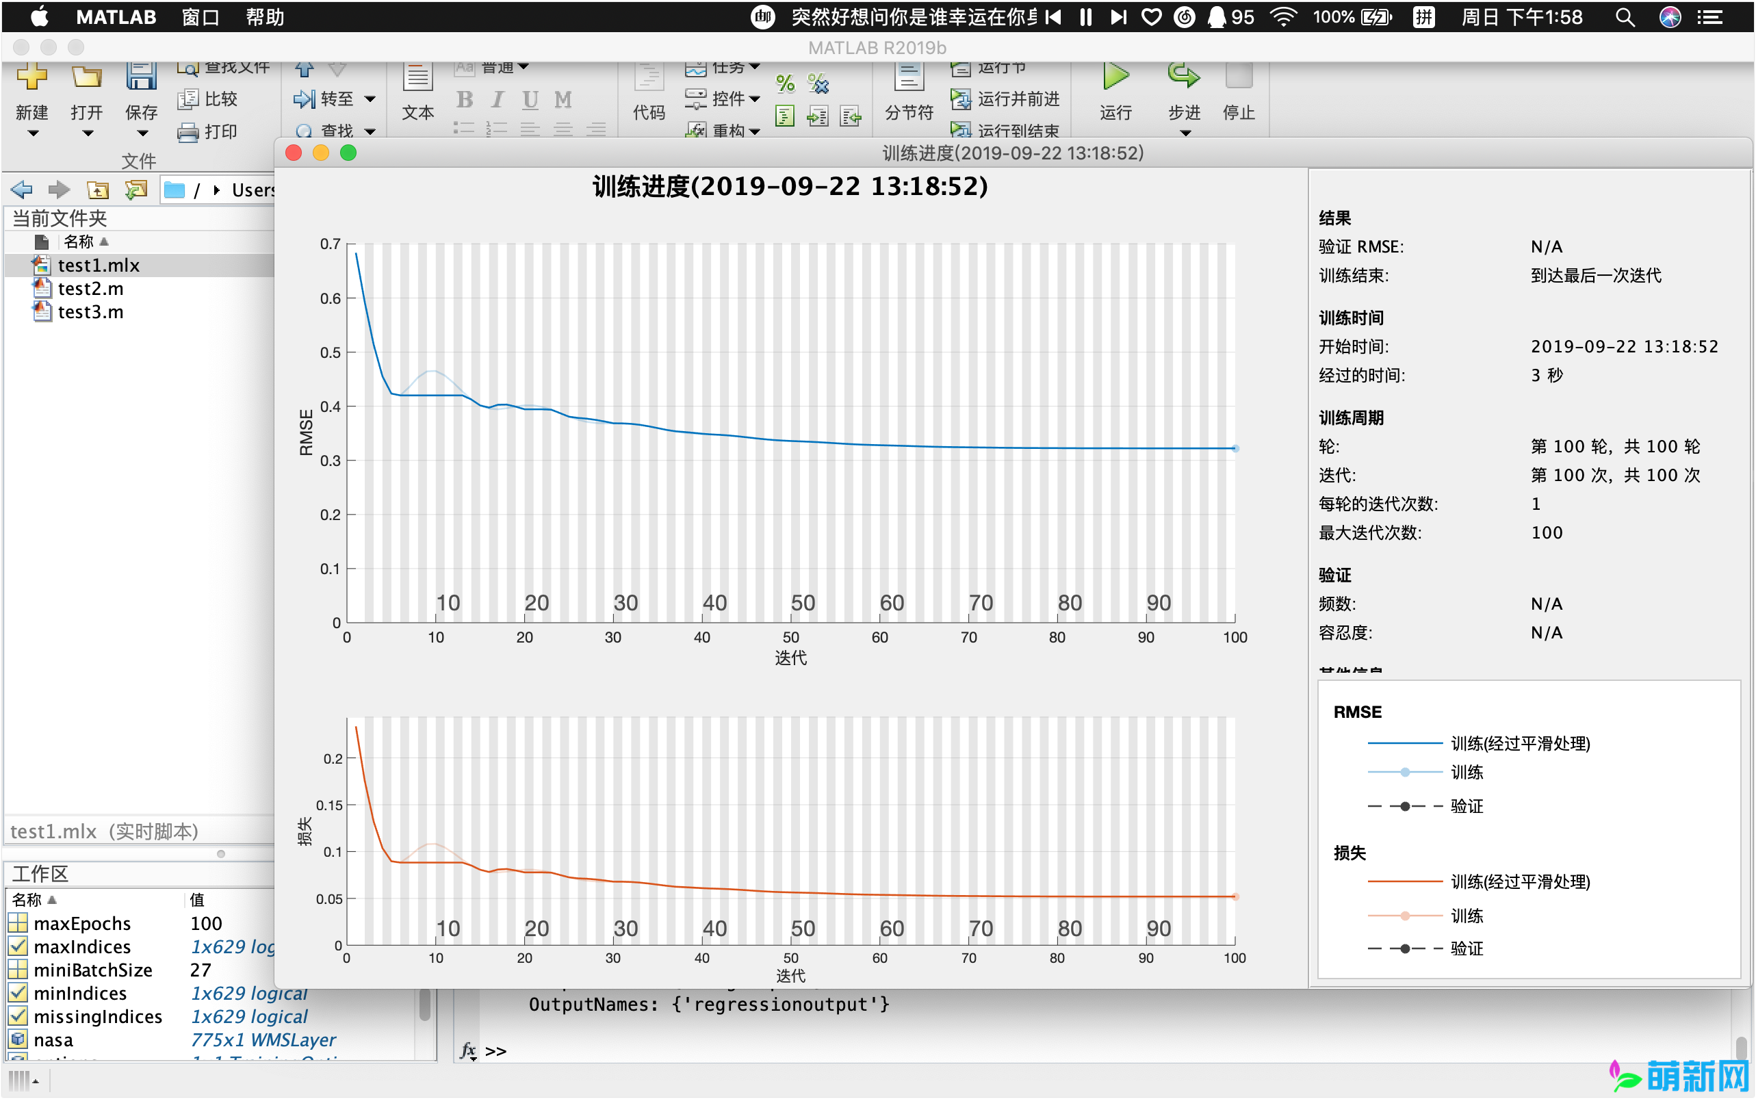1756x1099 pixels.
Task: Open the Help (帮助) menu
Action: point(265,16)
